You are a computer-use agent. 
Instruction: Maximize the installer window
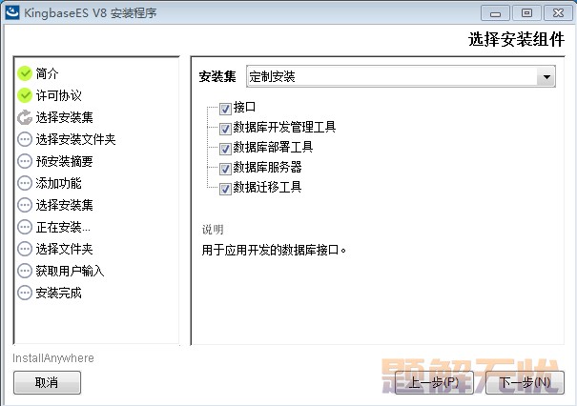coord(526,13)
